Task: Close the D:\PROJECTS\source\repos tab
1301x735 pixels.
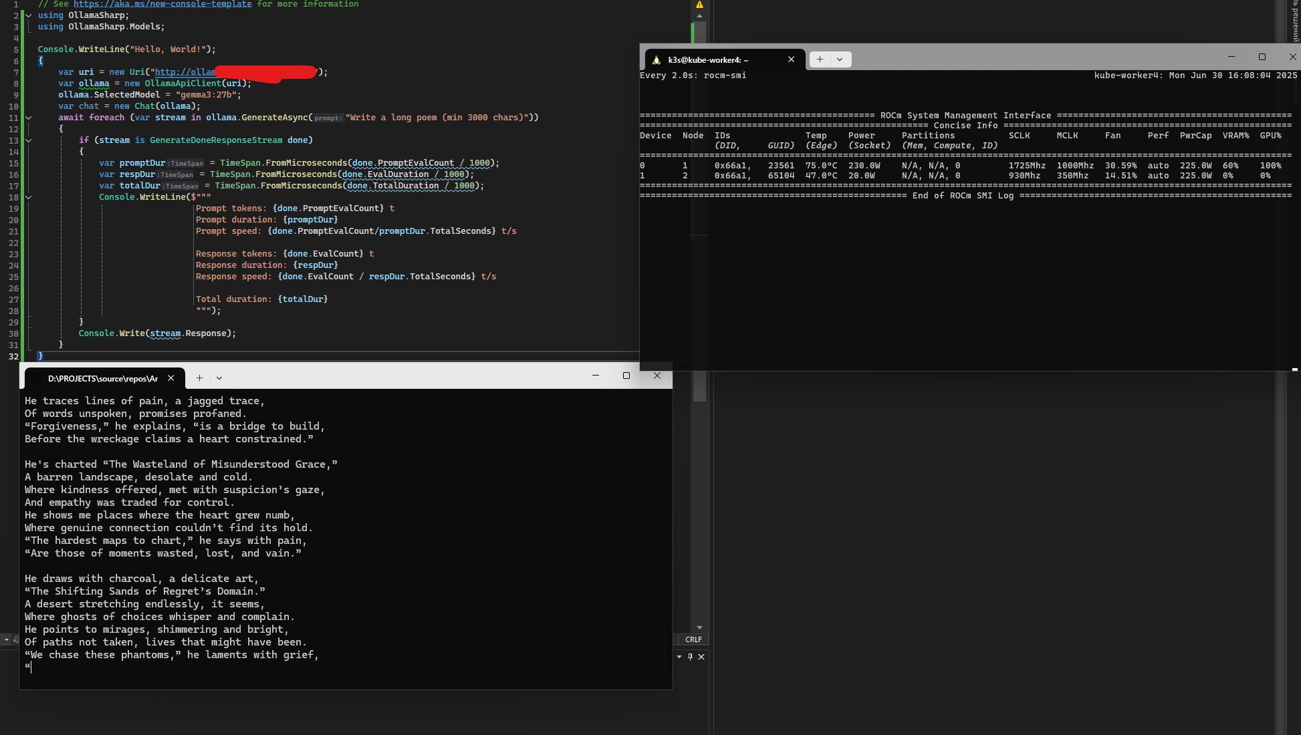Action: pos(171,378)
